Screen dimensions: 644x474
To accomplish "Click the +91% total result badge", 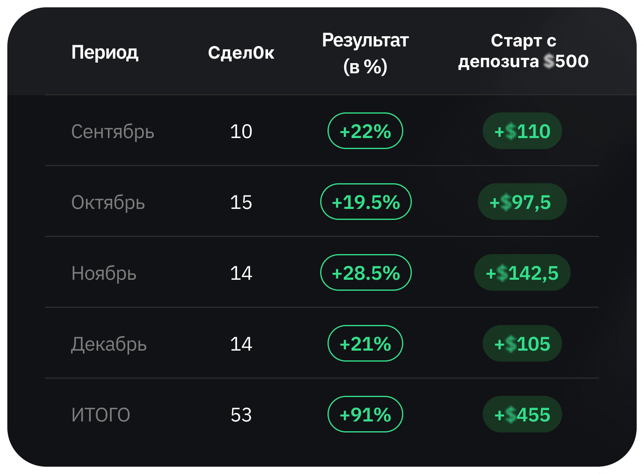I will tap(365, 415).
